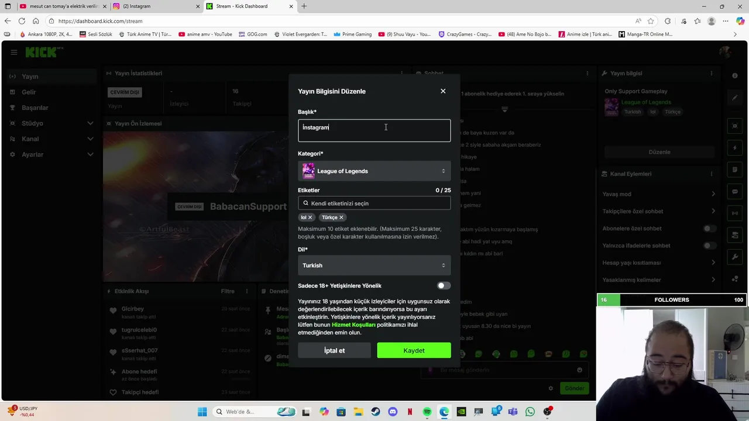The height and width of the screenshot is (421, 749).
Task: Open the Kick sidebar hamburger menu
Action: coord(13,52)
